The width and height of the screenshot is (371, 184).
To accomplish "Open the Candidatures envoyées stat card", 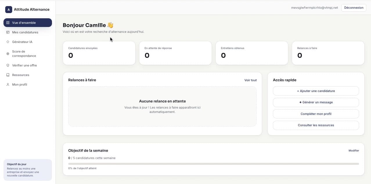I will click(99, 53).
